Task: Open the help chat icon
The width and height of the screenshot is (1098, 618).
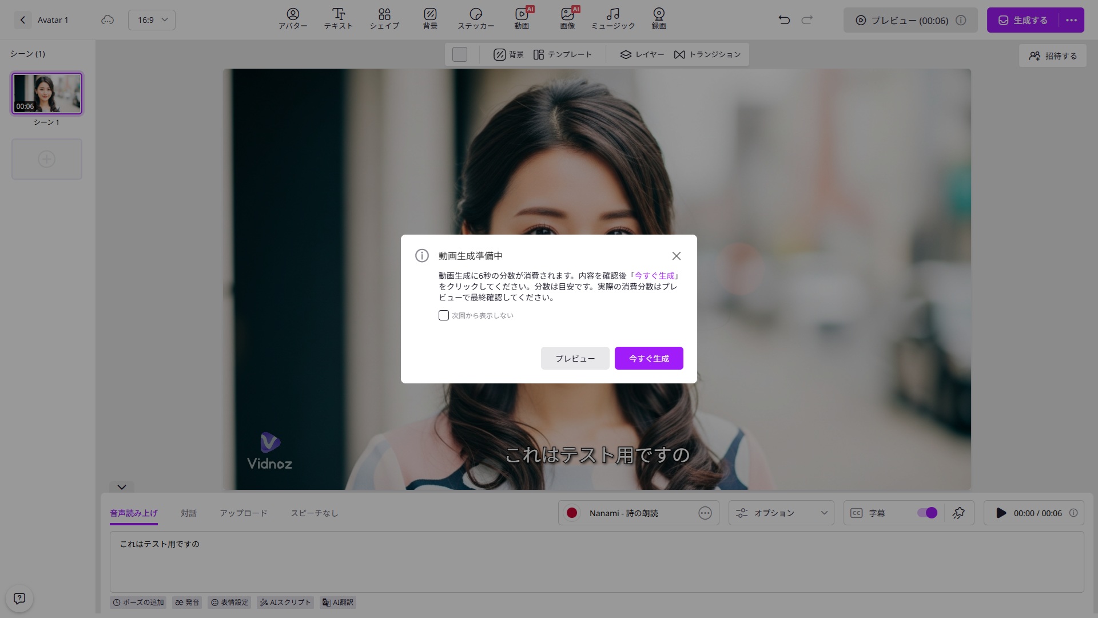Action: click(x=19, y=599)
